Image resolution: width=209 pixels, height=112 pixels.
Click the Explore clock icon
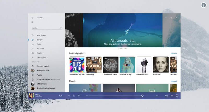click(x=33, y=40)
